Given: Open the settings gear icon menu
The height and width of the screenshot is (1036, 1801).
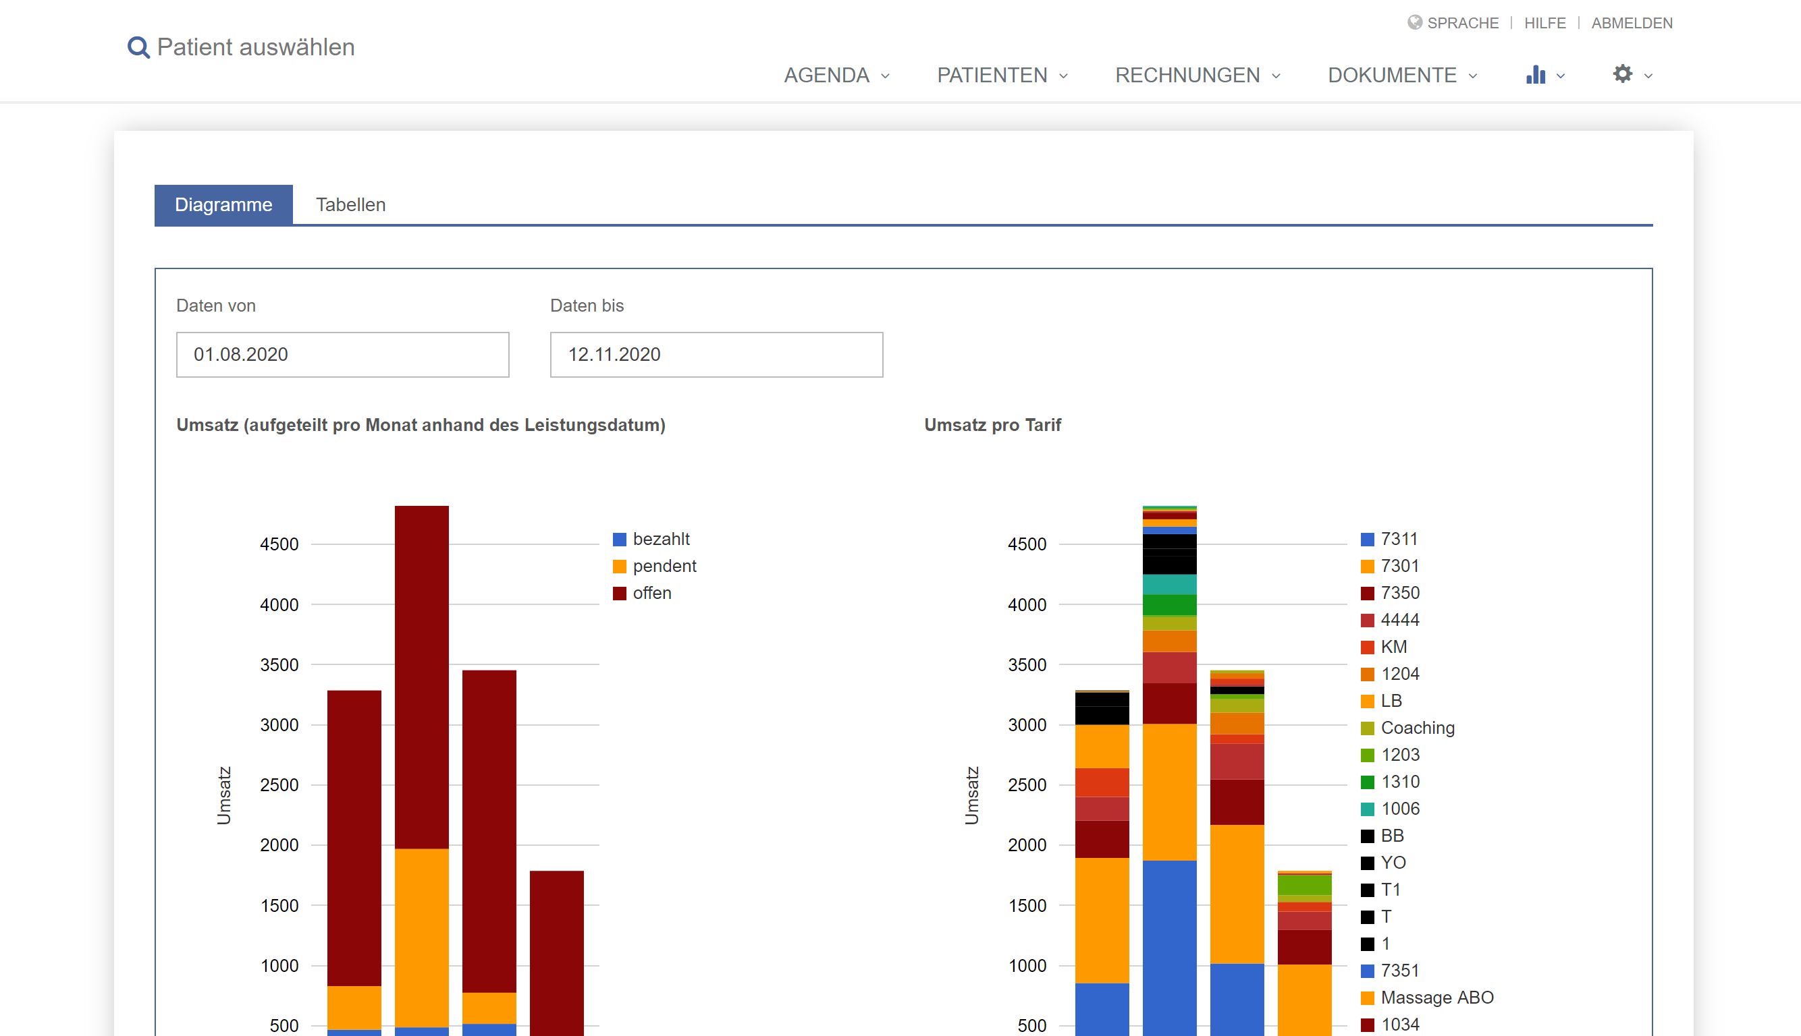Looking at the screenshot, I should pos(1622,74).
